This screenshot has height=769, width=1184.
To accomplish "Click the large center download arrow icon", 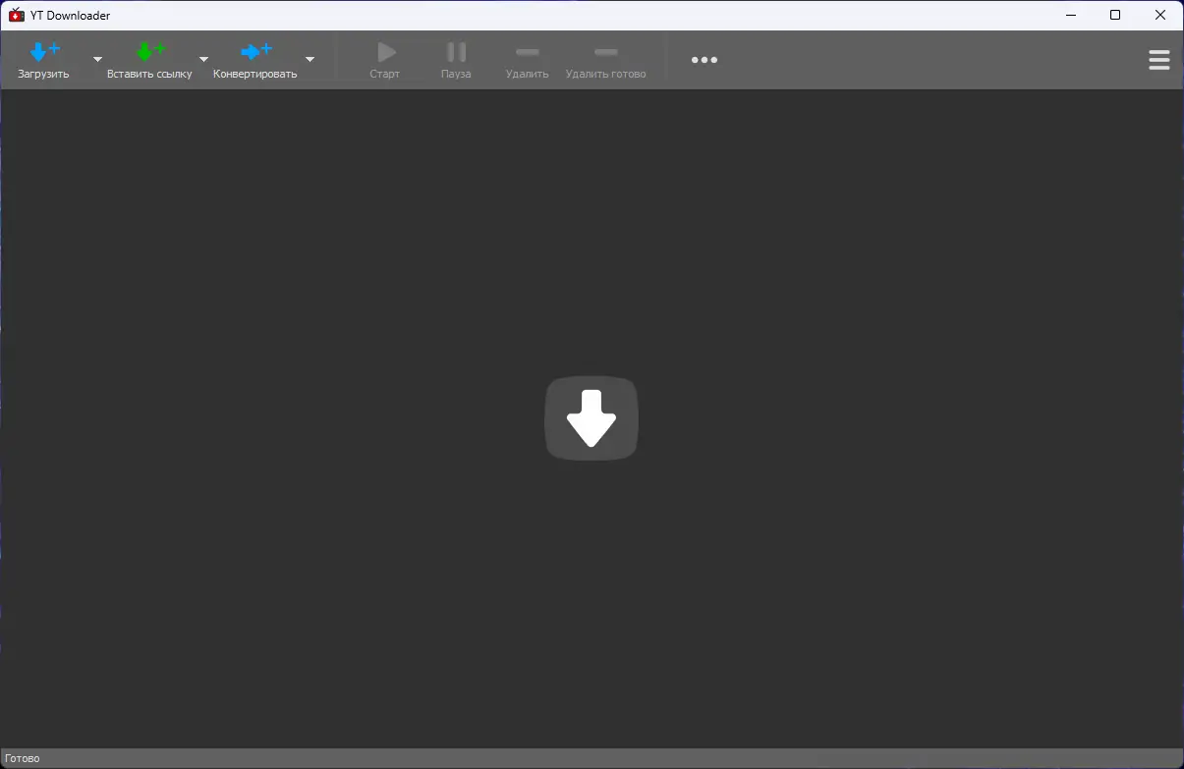I will (592, 417).
